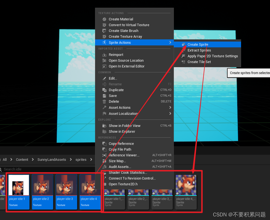The height and width of the screenshot is (220, 270).
Task: Expand the chevron after Content in breadcrumb
Action: tap(33, 160)
